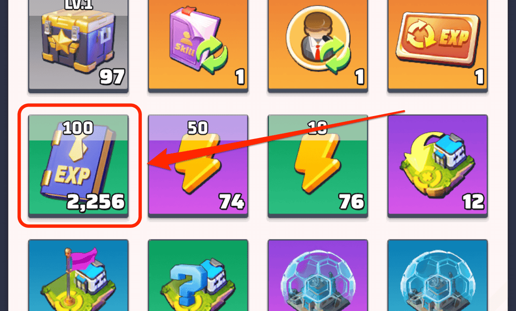Pick the 10 energy lightning bolt item
Screen dimensions: 516x311
318,166
